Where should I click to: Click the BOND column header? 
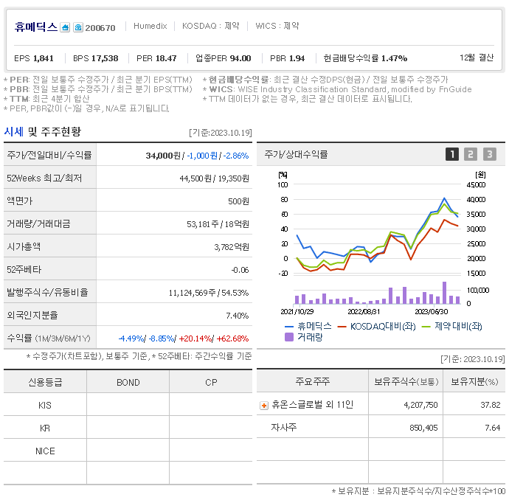pos(128,382)
